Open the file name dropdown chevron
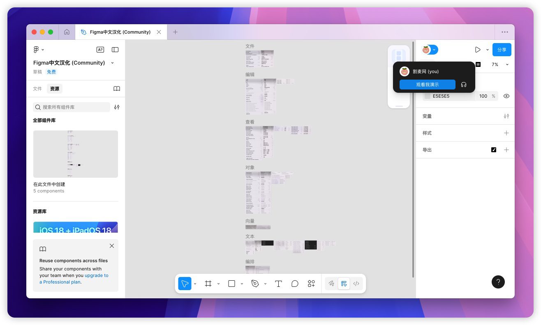The image size is (541, 325). pos(113,63)
